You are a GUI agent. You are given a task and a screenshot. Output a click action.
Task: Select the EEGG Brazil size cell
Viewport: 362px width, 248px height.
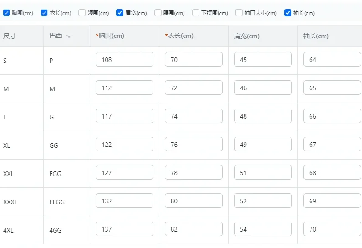[x=57, y=201]
